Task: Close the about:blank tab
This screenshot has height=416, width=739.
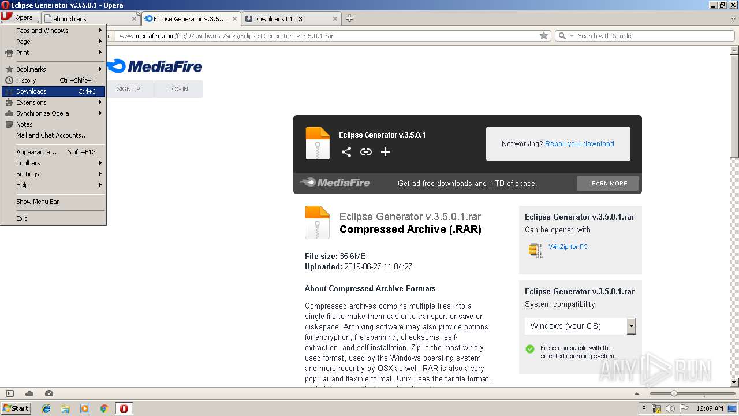Action: pyautogui.click(x=134, y=19)
